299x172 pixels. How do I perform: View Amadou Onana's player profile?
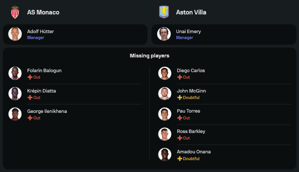(x=194, y=152)
